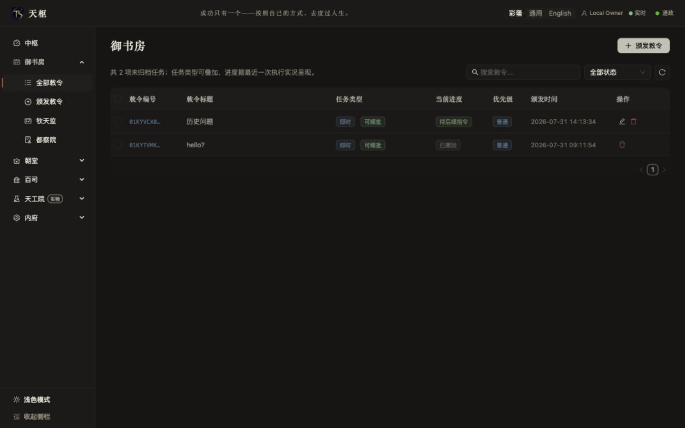Click the TS 天枢 logo icon
This screenshot has height=428, width=685.
click(18, 13)
